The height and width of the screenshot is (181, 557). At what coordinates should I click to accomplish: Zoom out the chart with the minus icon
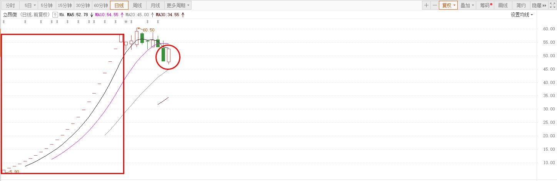pos(435,5)
